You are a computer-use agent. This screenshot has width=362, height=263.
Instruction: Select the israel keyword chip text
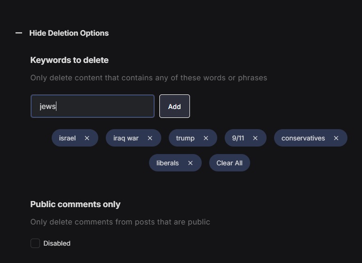pyautogui.click(x=67, y=138)
